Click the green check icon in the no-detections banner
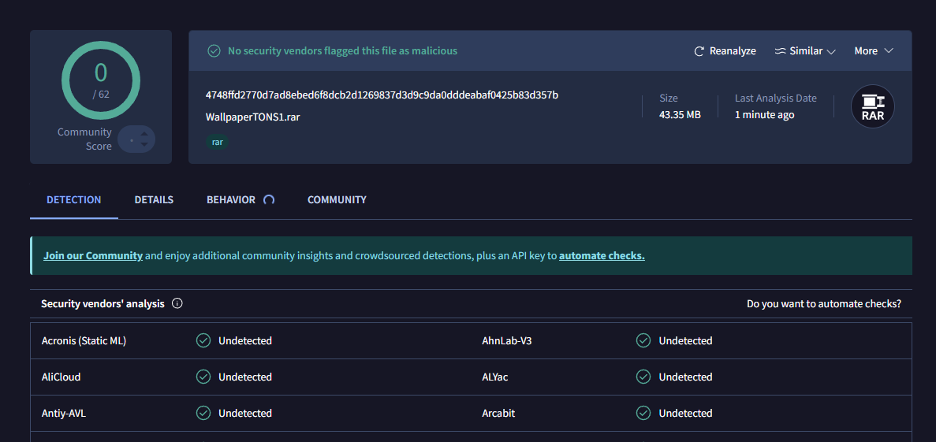The width and height of the screenshot is (936, 442). pyautogui.click(x=214, y=51)
